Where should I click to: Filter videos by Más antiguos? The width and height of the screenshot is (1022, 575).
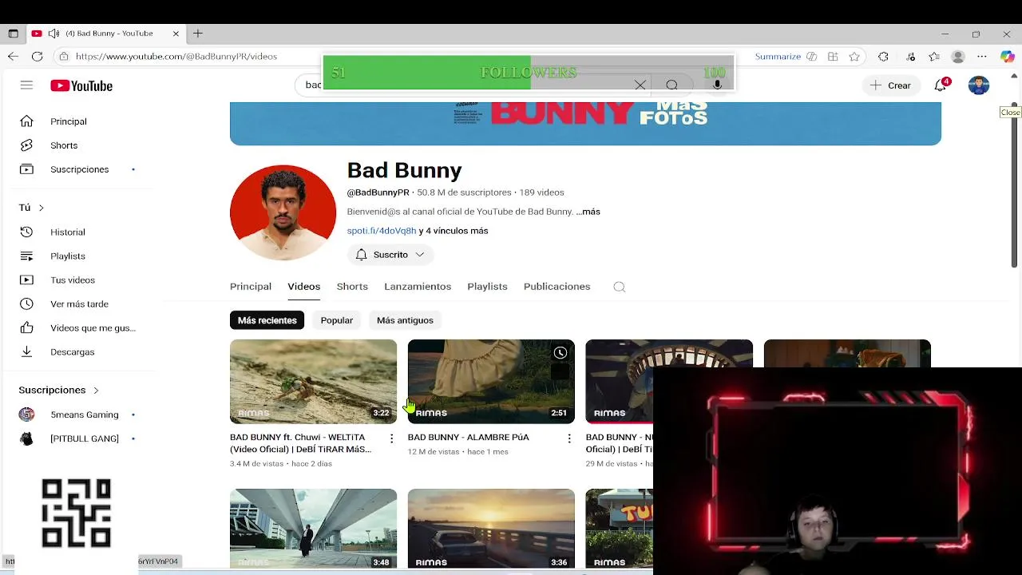tap(405, 320)
